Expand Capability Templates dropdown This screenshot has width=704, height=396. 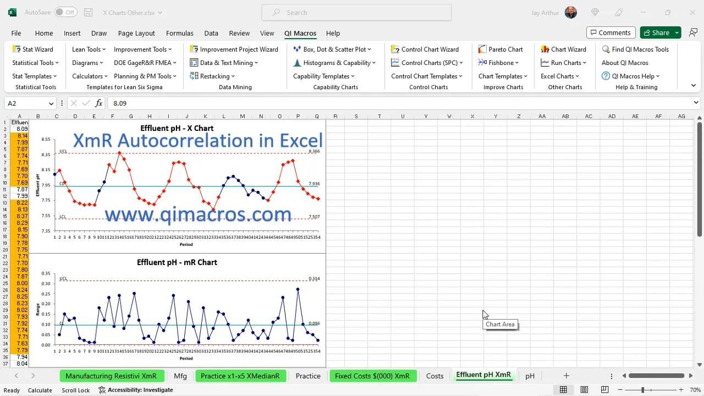(323, 76)
